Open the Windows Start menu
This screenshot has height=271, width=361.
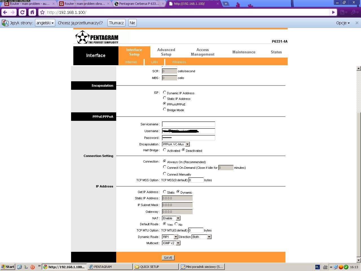[x=8, y=267]
